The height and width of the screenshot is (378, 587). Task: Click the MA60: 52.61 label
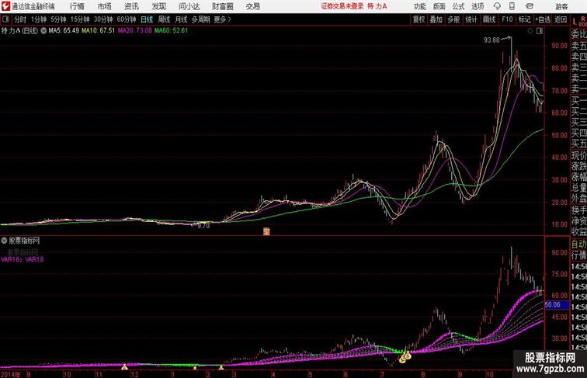(171, 31)
